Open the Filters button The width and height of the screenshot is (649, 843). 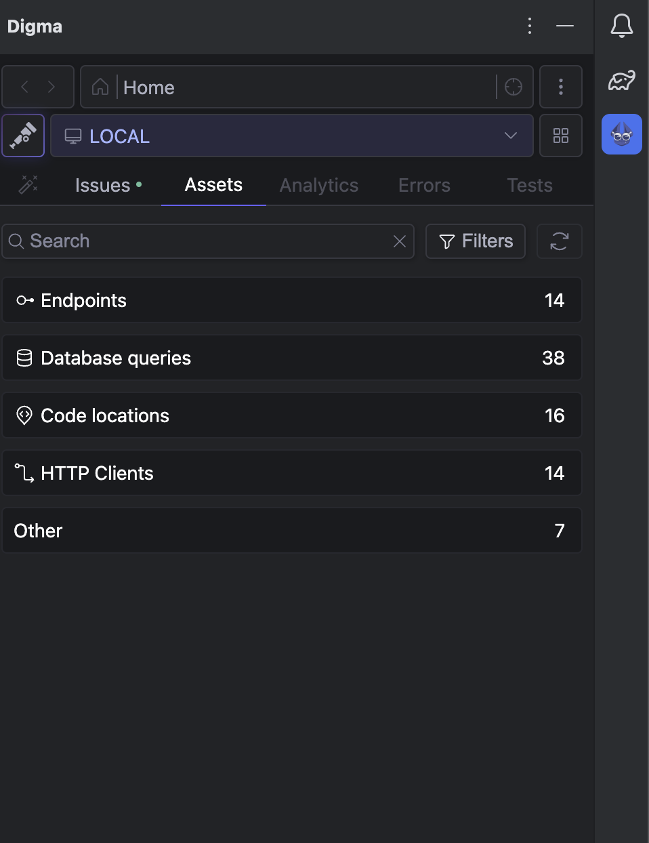point(476,241)
